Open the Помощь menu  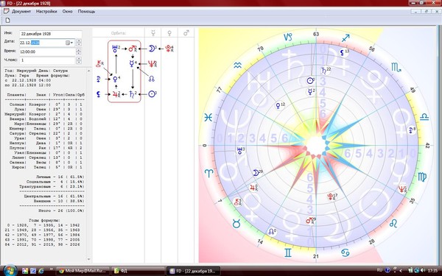[86, 12]
